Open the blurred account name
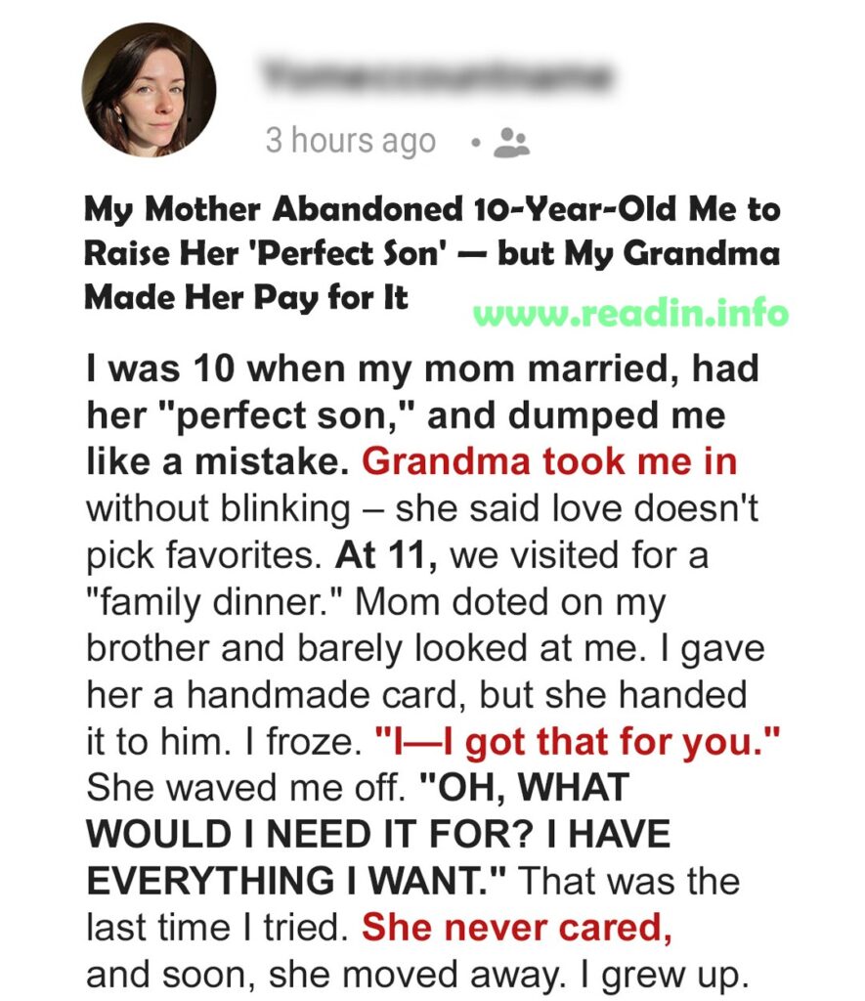Viewport: 865px width, 1001px height. point(437,76)
